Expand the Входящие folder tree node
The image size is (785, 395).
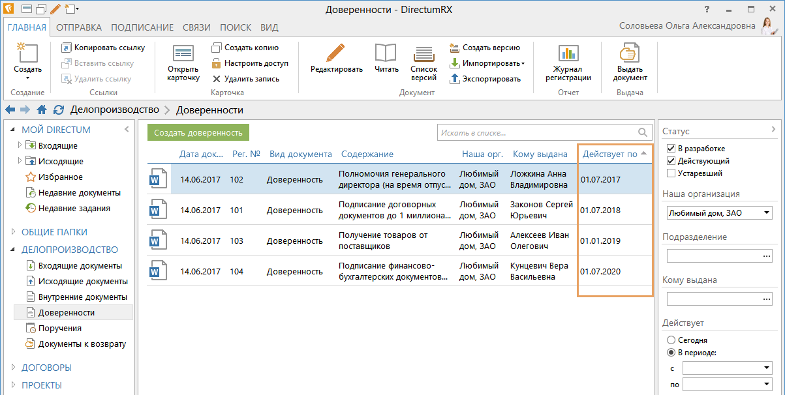[20, 145]
